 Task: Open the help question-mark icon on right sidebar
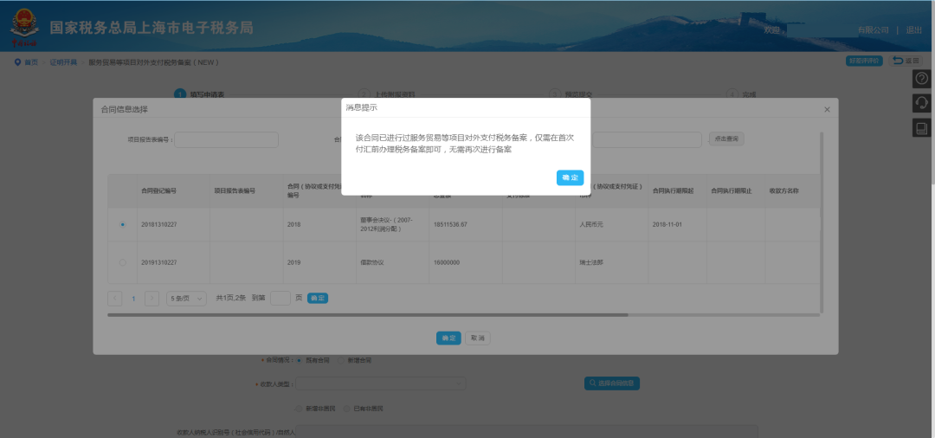(x=922, y=79)
